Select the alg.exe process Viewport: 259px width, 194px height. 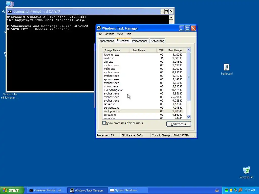pos(143,62)
